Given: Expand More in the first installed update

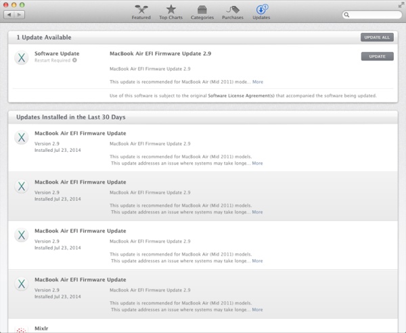Looking at the screenshot, I should coord(257,163).
